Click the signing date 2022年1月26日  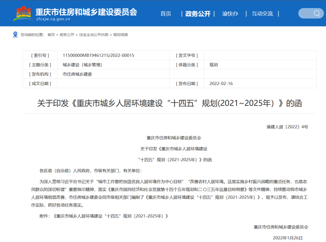pos(288,238)
